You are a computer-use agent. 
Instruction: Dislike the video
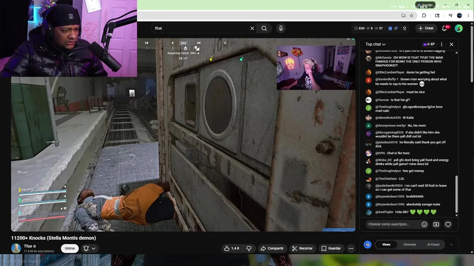[x=249, y=248]
